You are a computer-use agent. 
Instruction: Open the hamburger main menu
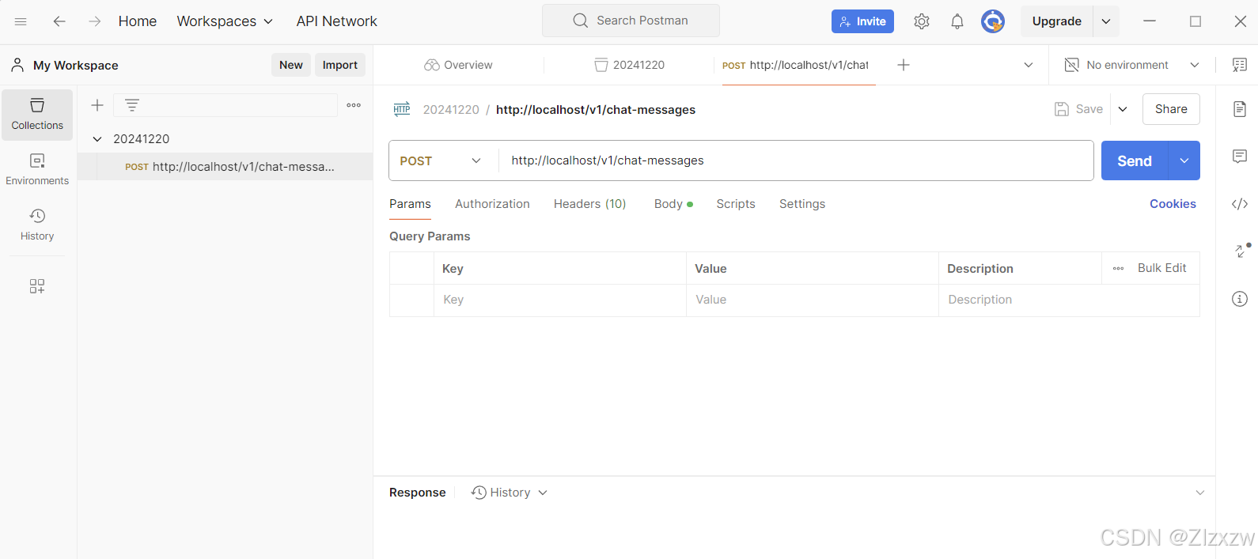[21, 21]
